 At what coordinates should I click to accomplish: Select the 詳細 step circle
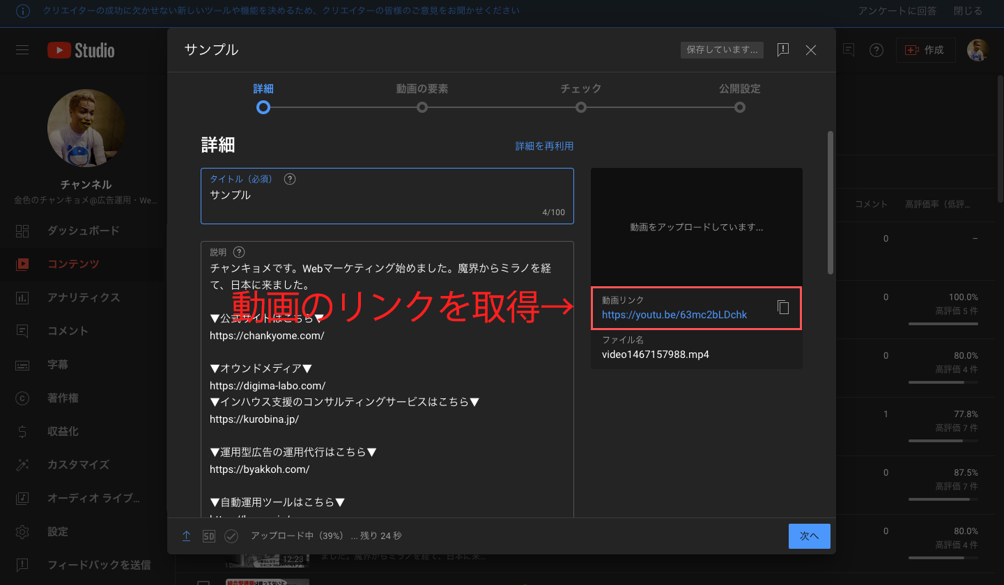[263, 107]
